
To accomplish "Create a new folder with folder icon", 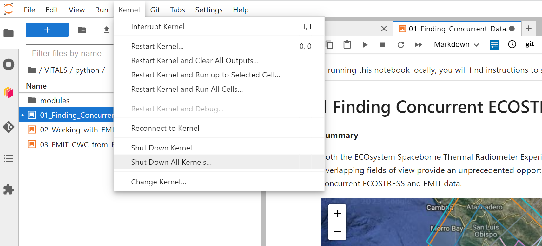I will coord(82,30).
